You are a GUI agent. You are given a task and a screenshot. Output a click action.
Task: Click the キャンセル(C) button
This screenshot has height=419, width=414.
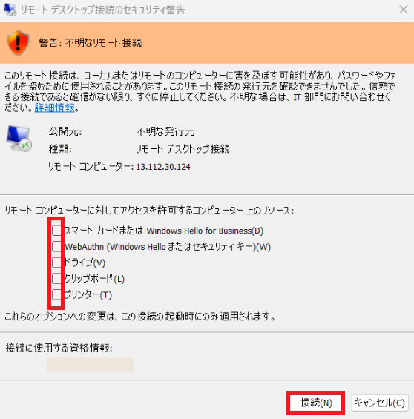(380, 403)
